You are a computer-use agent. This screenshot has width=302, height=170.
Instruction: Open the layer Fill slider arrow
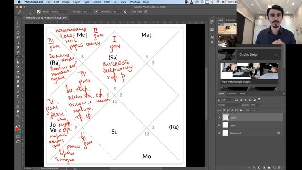tap(258, 110)
